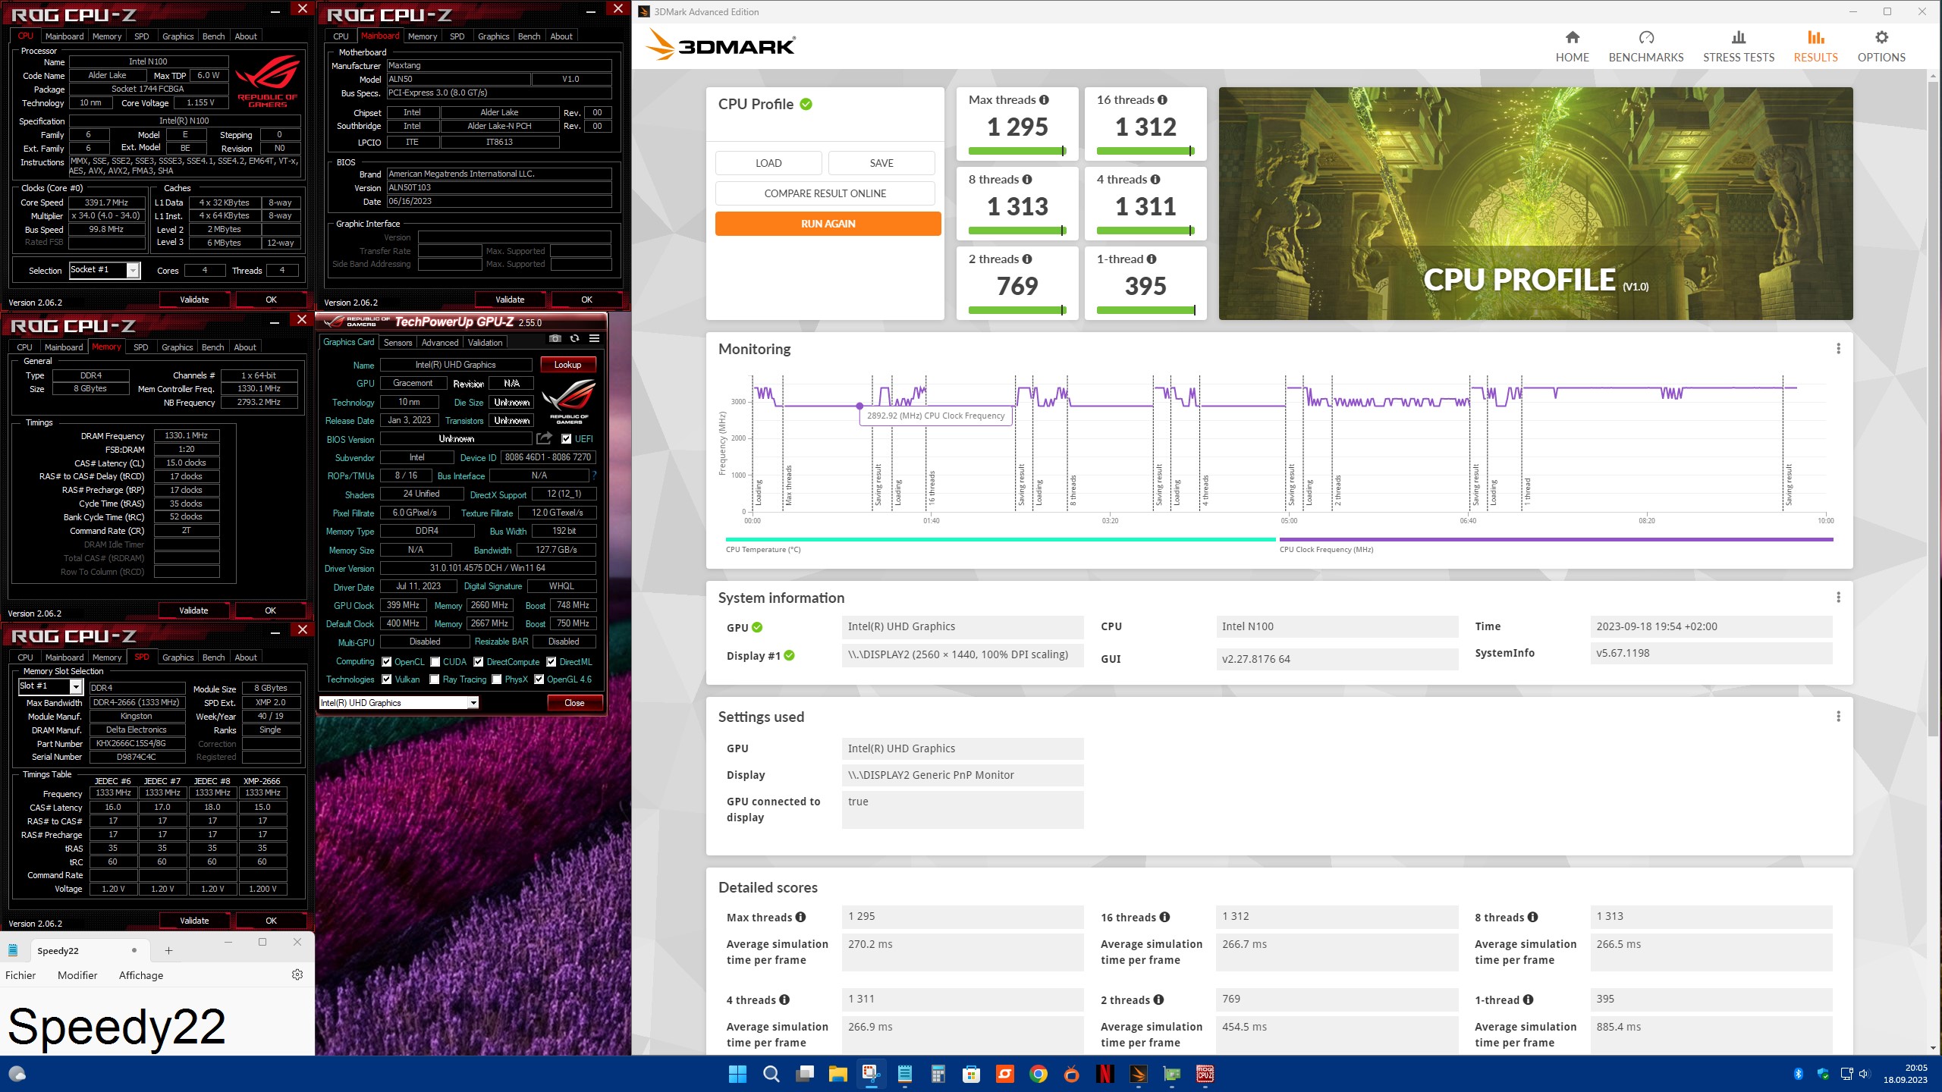1942x1092 pixels.
Task: Open Advanced tab in GPU-Z
Action: point(440,342)
